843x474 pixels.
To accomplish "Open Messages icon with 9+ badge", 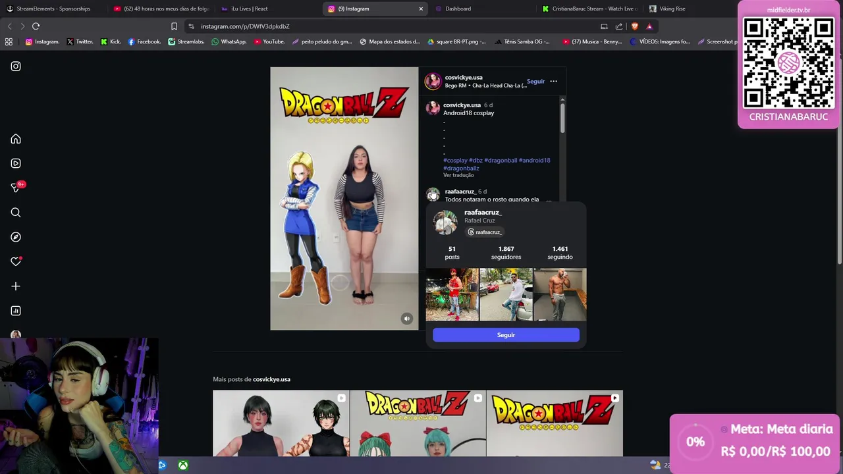I will (16, 188).
